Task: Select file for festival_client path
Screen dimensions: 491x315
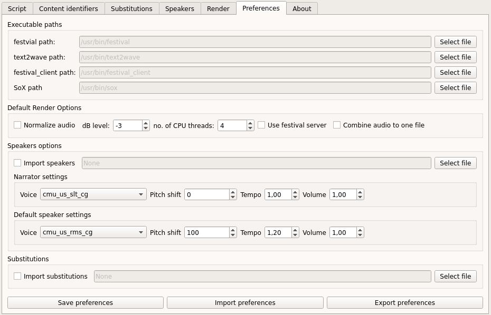Action: click(x=455, y=73)
